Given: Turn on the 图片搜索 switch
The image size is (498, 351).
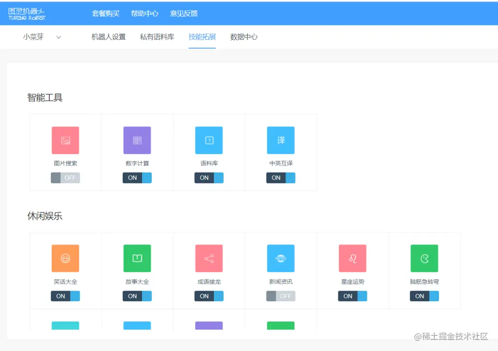Looking at the screenshot, I should pyautogui.click(x=65, y=178).
